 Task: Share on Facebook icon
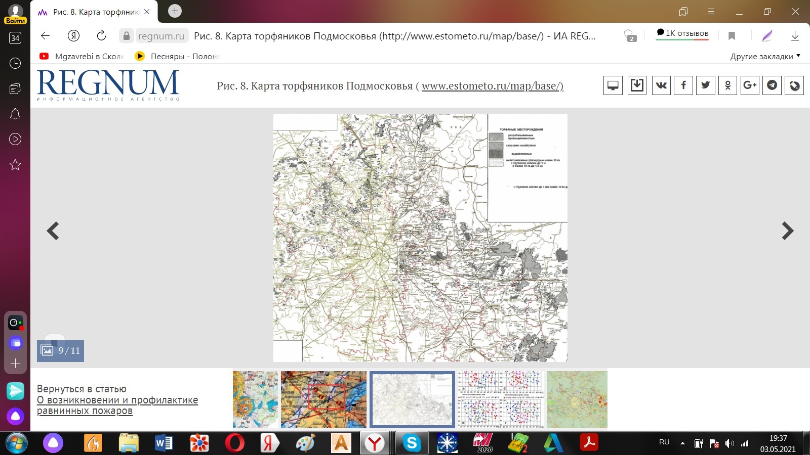pos(683,85)
